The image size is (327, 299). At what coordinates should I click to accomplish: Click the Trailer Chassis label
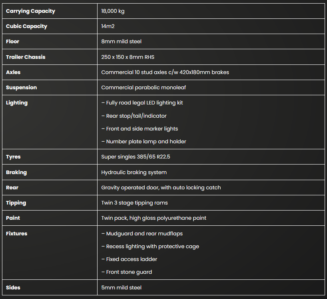pyautogui.click(x=26, y=57)
